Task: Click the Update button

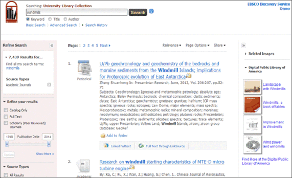Action: coord(9,155)
